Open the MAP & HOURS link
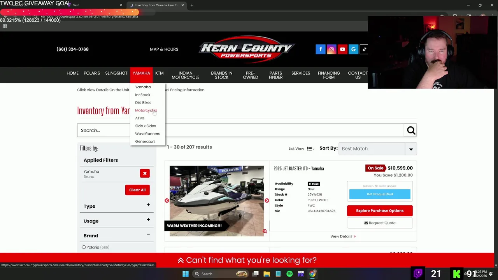 (x=164, y=49)
